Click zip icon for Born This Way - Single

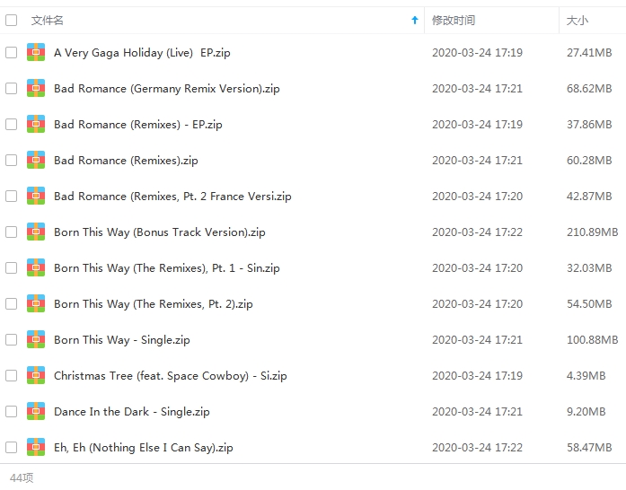[36, 339]
